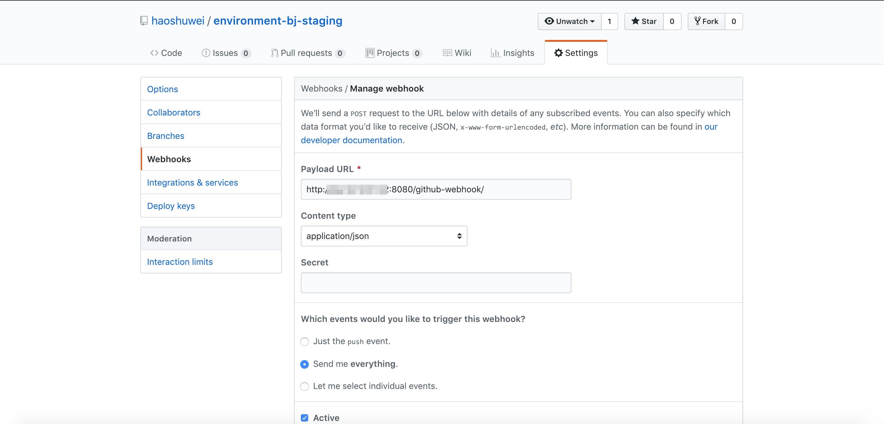Open Deploy keys in sidebar

point(211,206)
